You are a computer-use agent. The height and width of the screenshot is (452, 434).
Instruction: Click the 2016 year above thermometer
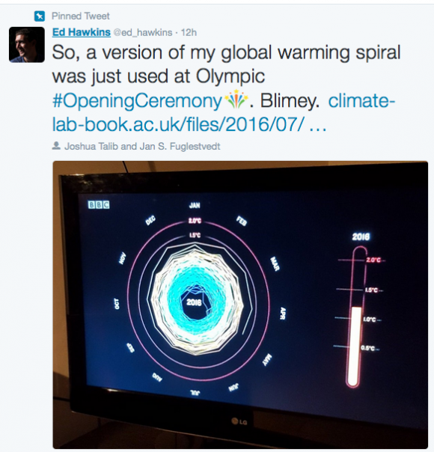[x=361, y=237]
